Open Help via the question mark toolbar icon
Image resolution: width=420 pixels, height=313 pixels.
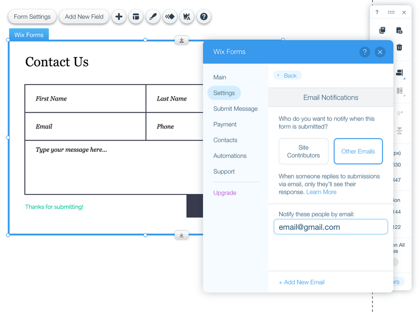click(203, 17)
